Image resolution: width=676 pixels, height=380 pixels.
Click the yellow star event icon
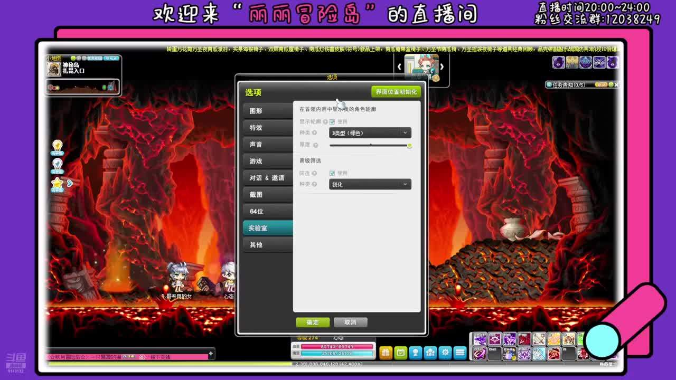pyautogui.click(x=57, y=185)
